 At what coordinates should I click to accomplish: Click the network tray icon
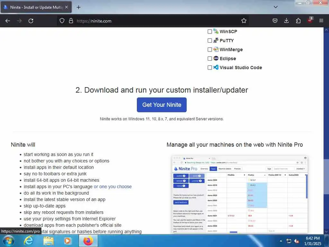click(x=289, y=241)
